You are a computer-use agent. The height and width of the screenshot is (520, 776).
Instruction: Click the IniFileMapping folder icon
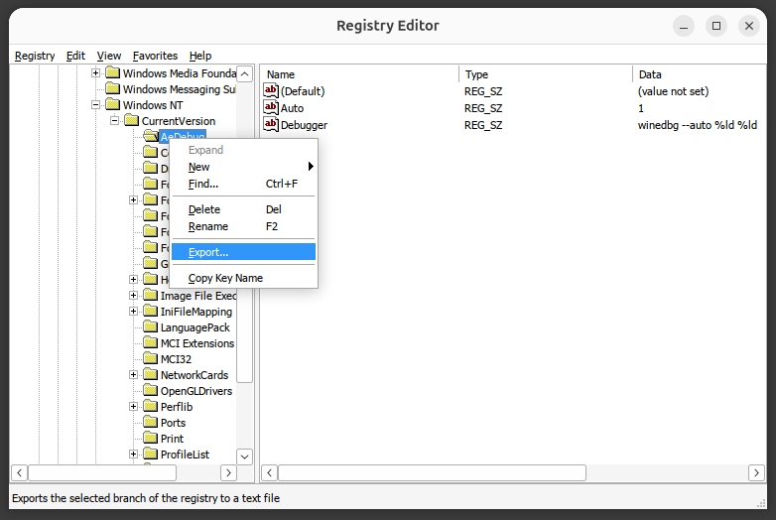coord(151,312)
